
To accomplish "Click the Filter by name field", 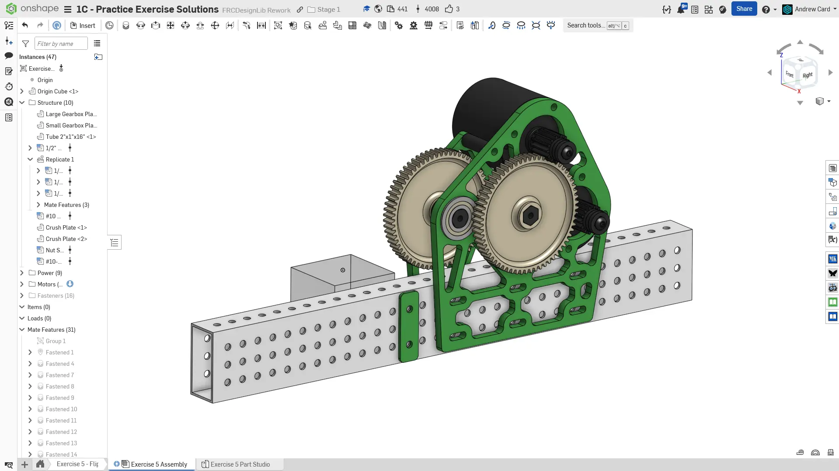I will 61,44.
